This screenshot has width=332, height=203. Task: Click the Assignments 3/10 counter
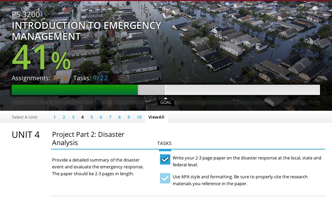tap(39, 78)
